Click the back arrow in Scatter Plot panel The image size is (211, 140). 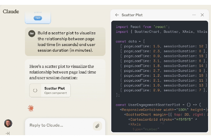coord(117,15)
